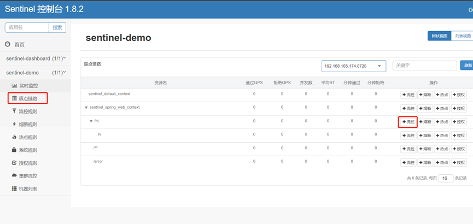This screenshot has height=224, width=473.
Task: Add 熔断 rule for sentinel_default_context
Action: click(425, 95)
